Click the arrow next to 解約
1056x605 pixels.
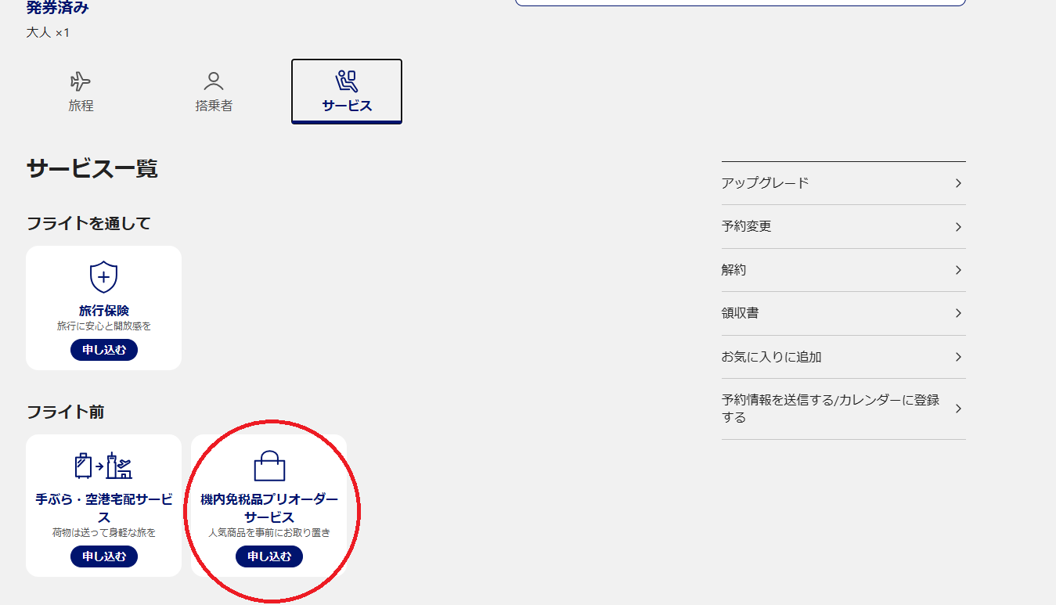(x=958, y=270)
